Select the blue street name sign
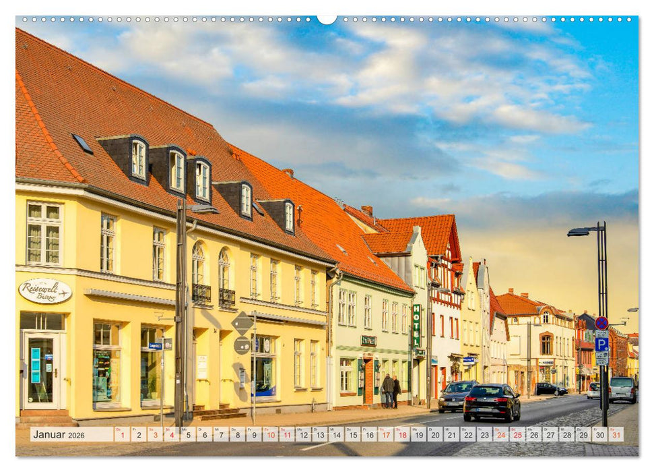Image resolution: width=654 pixels, height=472 pixels. point(155,345)
